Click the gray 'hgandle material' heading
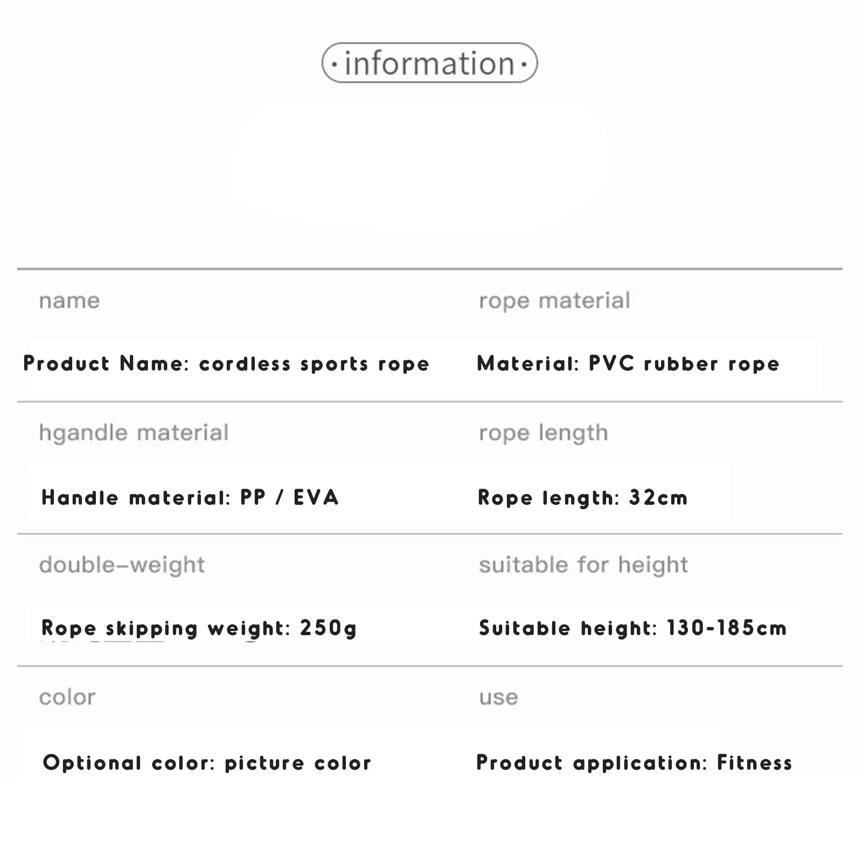The image size is (862, 862). coord(134,433)
